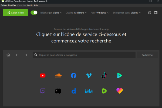The height and width of the screenshot is (108, 162).
Task: Open settings via the gear icon
Action: [150, 13]
